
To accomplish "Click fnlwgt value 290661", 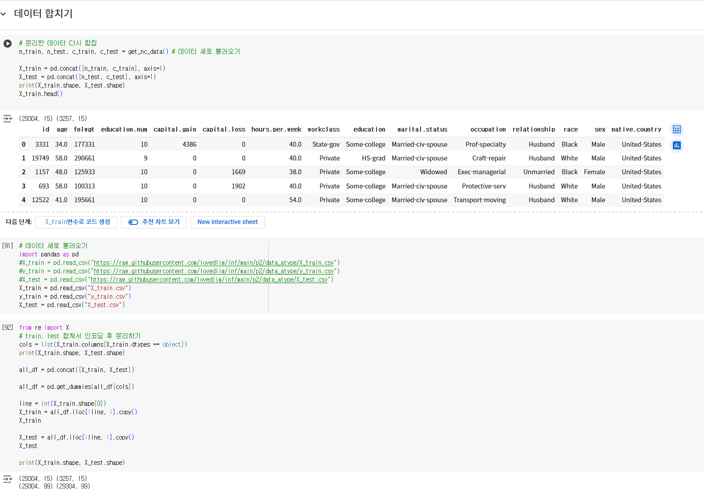I will (85, 158).
